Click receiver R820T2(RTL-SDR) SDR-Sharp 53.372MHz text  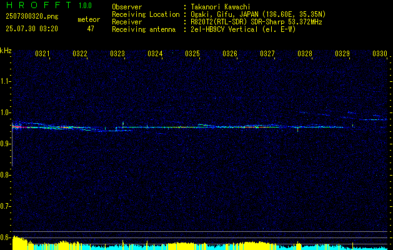coord(256,22)
